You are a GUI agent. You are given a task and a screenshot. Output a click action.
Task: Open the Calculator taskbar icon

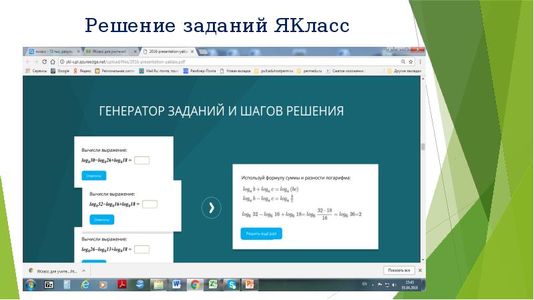click(67, 285)
